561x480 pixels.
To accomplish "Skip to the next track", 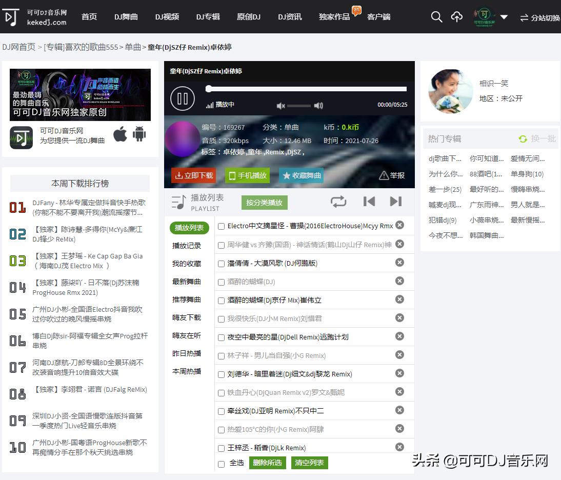I will pos(396,202).
